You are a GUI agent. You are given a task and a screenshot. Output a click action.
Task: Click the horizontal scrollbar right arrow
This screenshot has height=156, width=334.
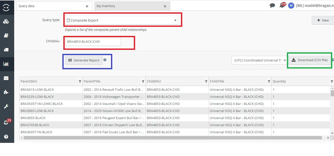pos(328,138)
